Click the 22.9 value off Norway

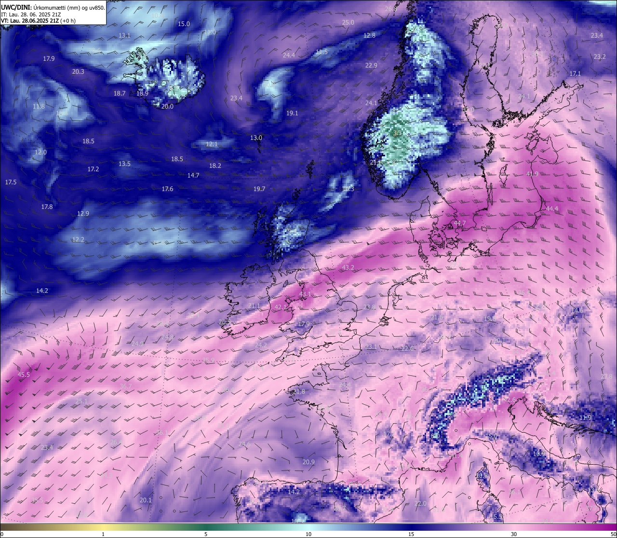click(x=371, y=65)
